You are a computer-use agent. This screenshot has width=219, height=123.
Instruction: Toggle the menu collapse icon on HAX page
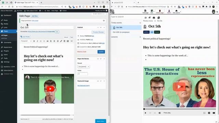point(145,18)
